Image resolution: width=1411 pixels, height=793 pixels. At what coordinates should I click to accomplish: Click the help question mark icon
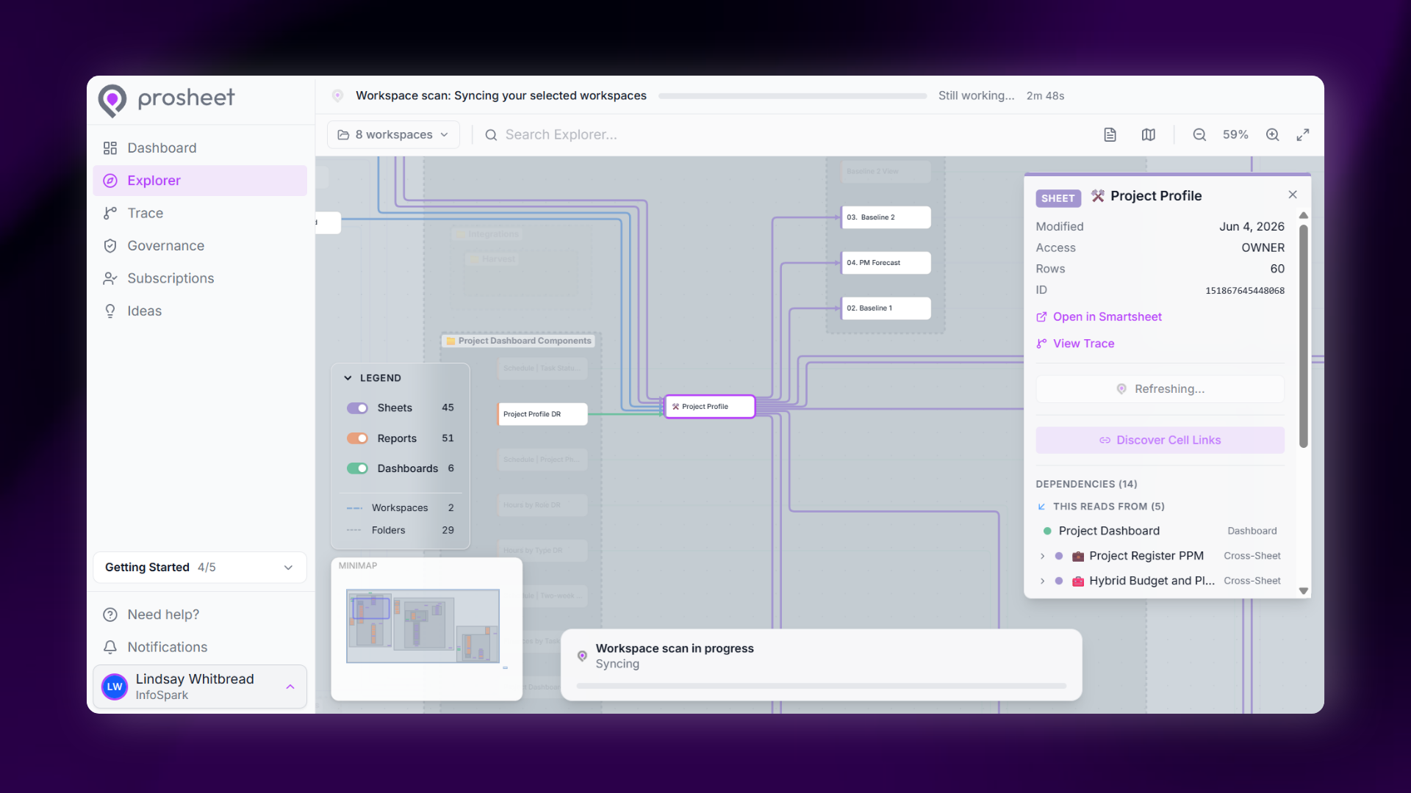110,615
